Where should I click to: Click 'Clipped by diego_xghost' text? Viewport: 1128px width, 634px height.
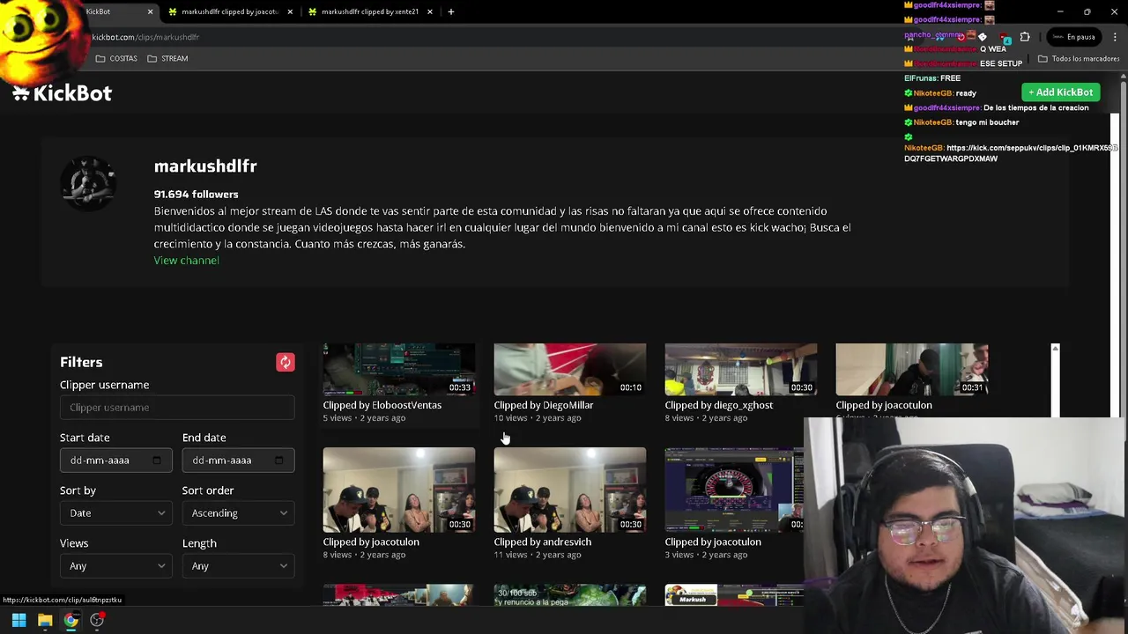(x=718, y=405)
